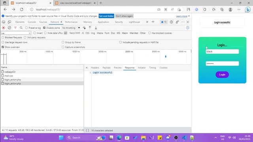Click Don't show again button
This screenshot has height=142, width=253.
(124, 16)
